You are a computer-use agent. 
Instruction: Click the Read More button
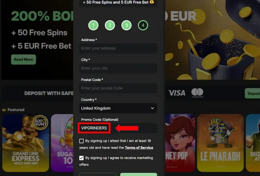tap(23, 60)
